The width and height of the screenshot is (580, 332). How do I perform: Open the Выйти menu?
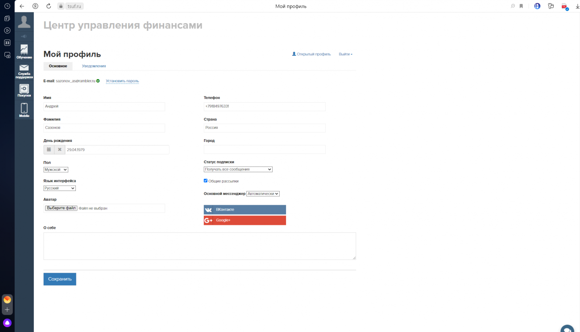pyautogui.click(x=345, y=54)
